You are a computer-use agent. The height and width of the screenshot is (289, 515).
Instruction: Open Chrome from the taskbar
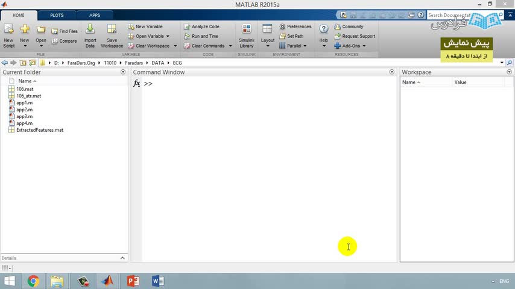[33, 281]
